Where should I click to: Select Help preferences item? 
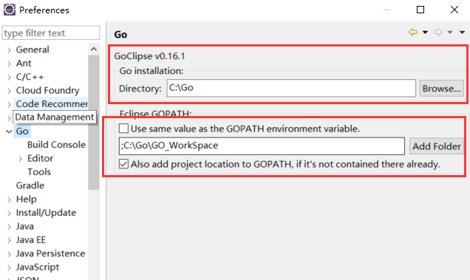click(26, 199)
